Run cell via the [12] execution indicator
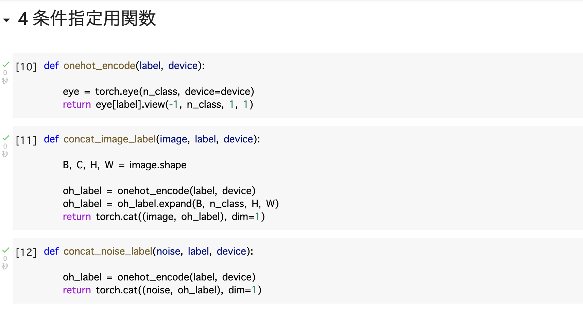The width and height of the screenshot is (583, 309). (x=26, y=252)
